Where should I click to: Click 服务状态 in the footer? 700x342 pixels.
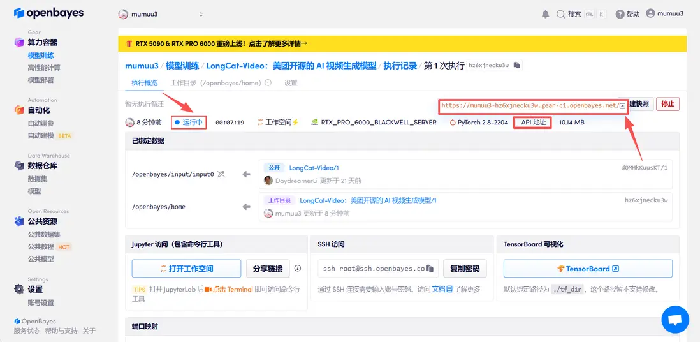[27, 331]
